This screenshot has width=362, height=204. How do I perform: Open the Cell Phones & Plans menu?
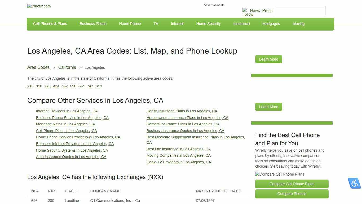[x=50, y=24]
